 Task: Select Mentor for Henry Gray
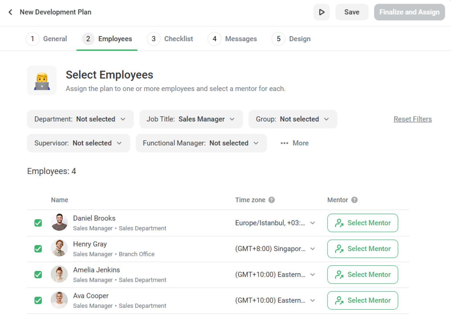(363, 249)
